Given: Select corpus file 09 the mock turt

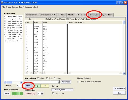Looking at the screenshot, I should [x=13, y=34].
